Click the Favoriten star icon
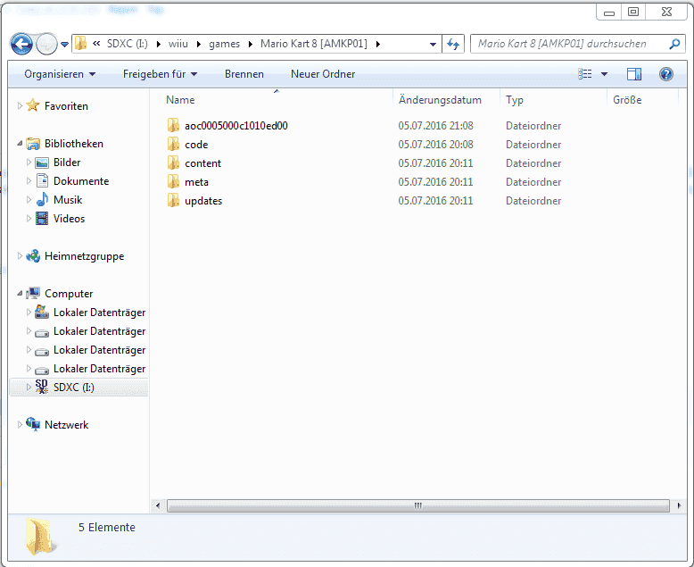The height and width of the screenshot is (567, 694). [x=33, y=105]
